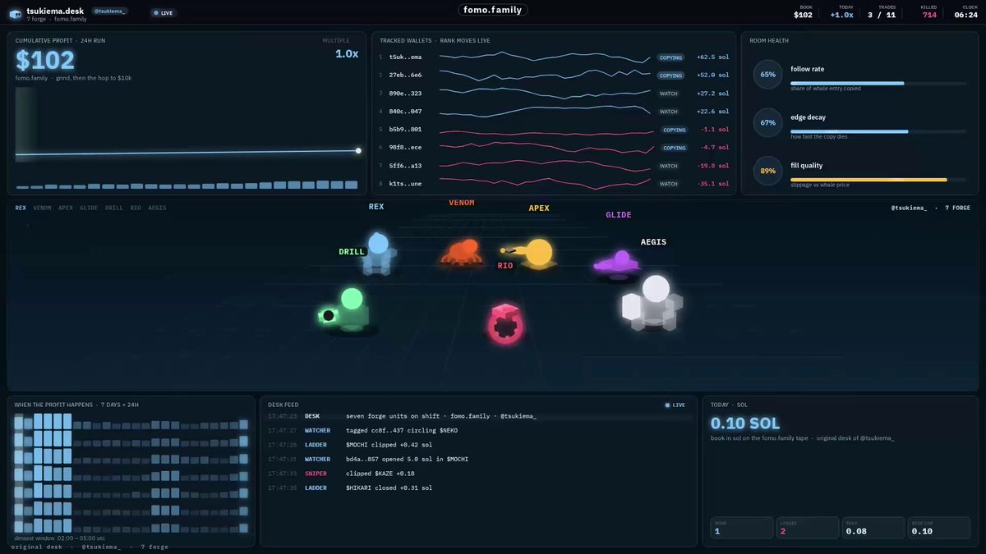Switch to the GLIDE tab in unit strip
Screen dimensions: 986x554
[x=89, y=208]
